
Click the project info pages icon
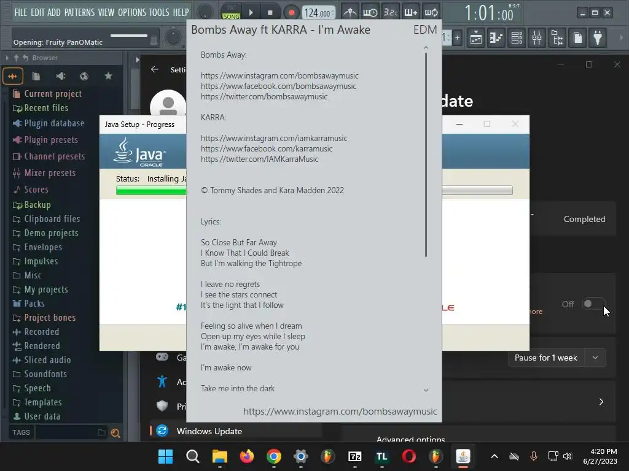pos(577,38)
